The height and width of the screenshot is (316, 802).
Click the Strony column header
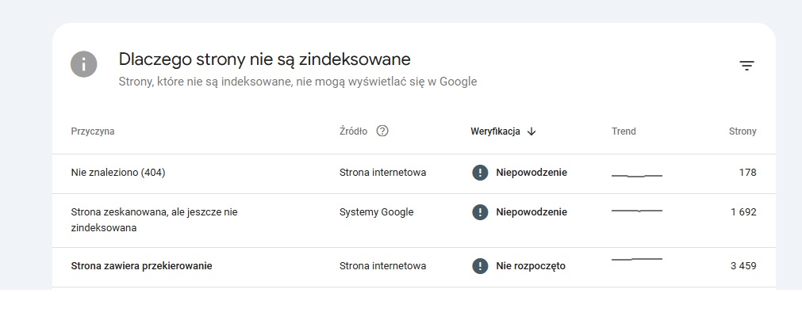pos(743,131)
